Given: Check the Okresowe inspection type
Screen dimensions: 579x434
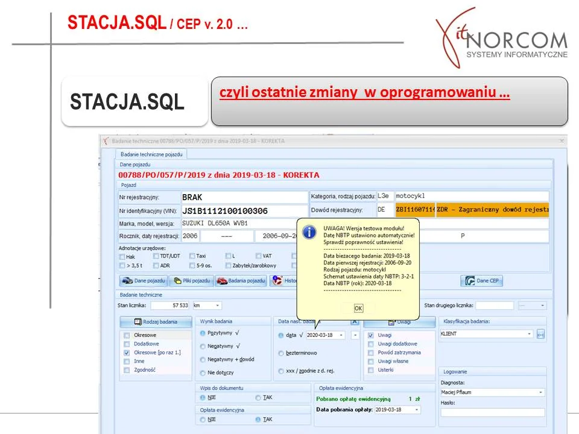Looking at the screenshot, I should pos(127,335).
